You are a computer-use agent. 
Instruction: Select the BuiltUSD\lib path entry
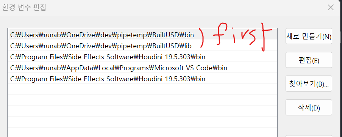(x=143, y=46)
